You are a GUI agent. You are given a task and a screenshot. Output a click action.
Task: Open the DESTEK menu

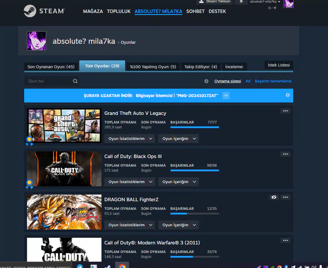coord(217,11)
